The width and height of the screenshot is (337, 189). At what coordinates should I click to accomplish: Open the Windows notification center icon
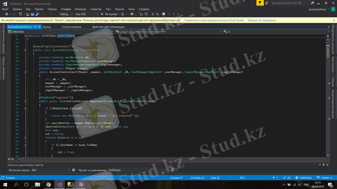click(330, 184)
